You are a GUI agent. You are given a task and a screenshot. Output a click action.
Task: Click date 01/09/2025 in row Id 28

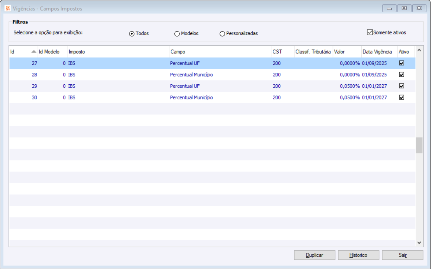pyautogui.click(x=374, y=74)
